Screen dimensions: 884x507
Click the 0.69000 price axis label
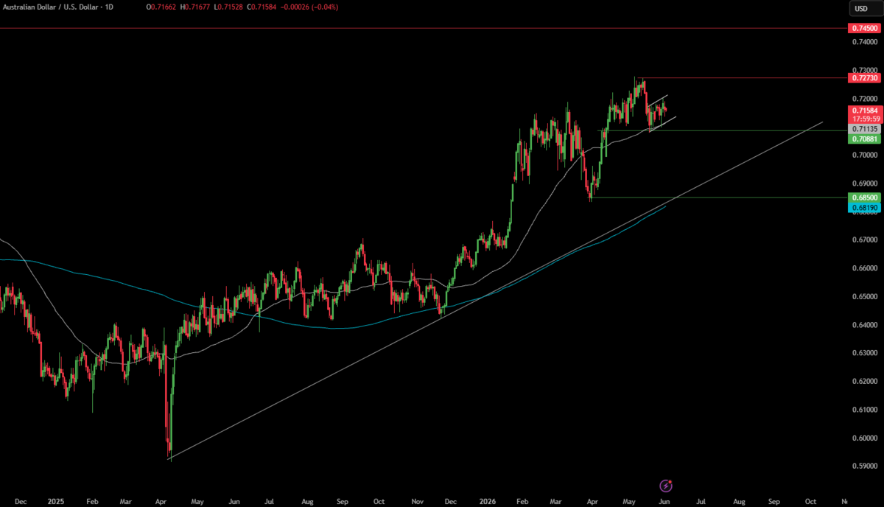coord(865,183)
